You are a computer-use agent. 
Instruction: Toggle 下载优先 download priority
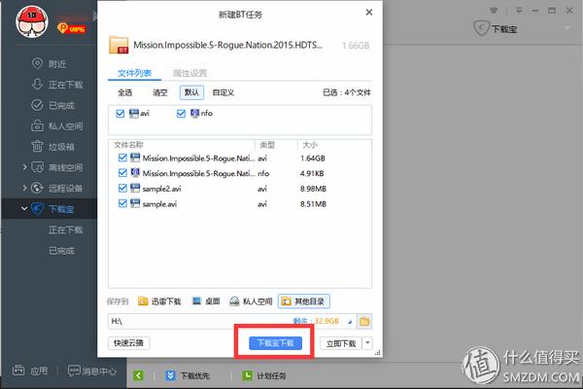pyautogui.click(x=188, y=375)
